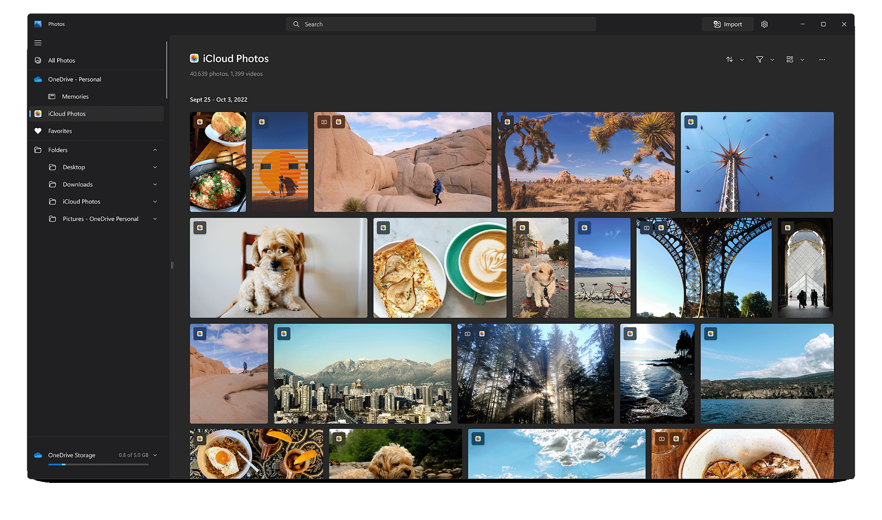The width and height of the screenshot is (882, 520).
Task: Collapse the Folders section
Action: click(x=155, y=149)
